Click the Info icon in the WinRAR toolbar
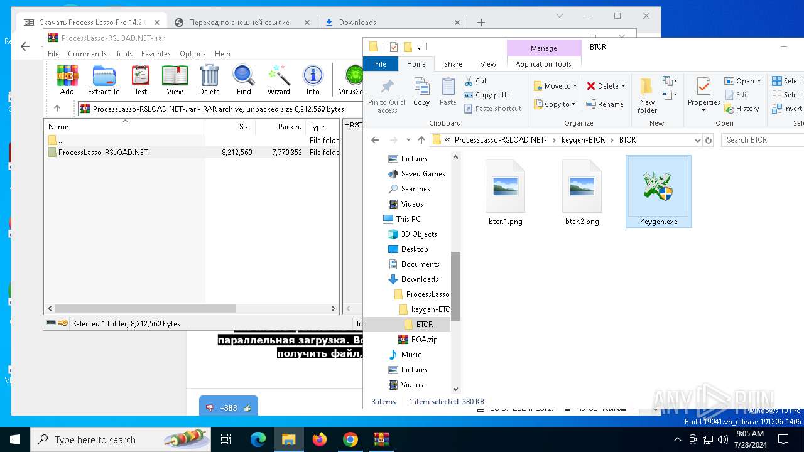The width and height of the screenshot is (804, 452). point(313,80)
